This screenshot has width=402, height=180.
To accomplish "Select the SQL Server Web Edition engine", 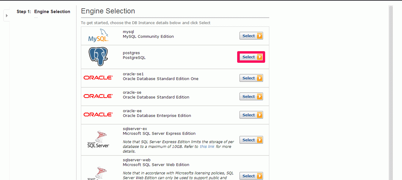I will coord(251,176).
